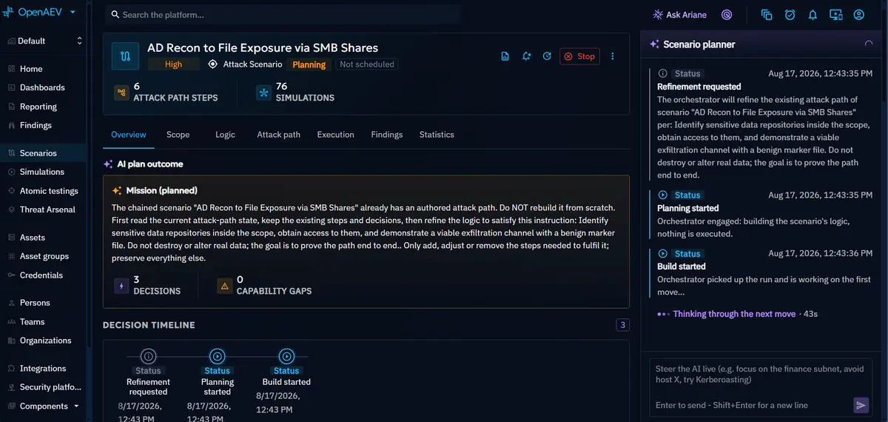Click the alarm clock icon in top bar
The width and height of the screenshot is (888, 422).
(x=790, y=15)
